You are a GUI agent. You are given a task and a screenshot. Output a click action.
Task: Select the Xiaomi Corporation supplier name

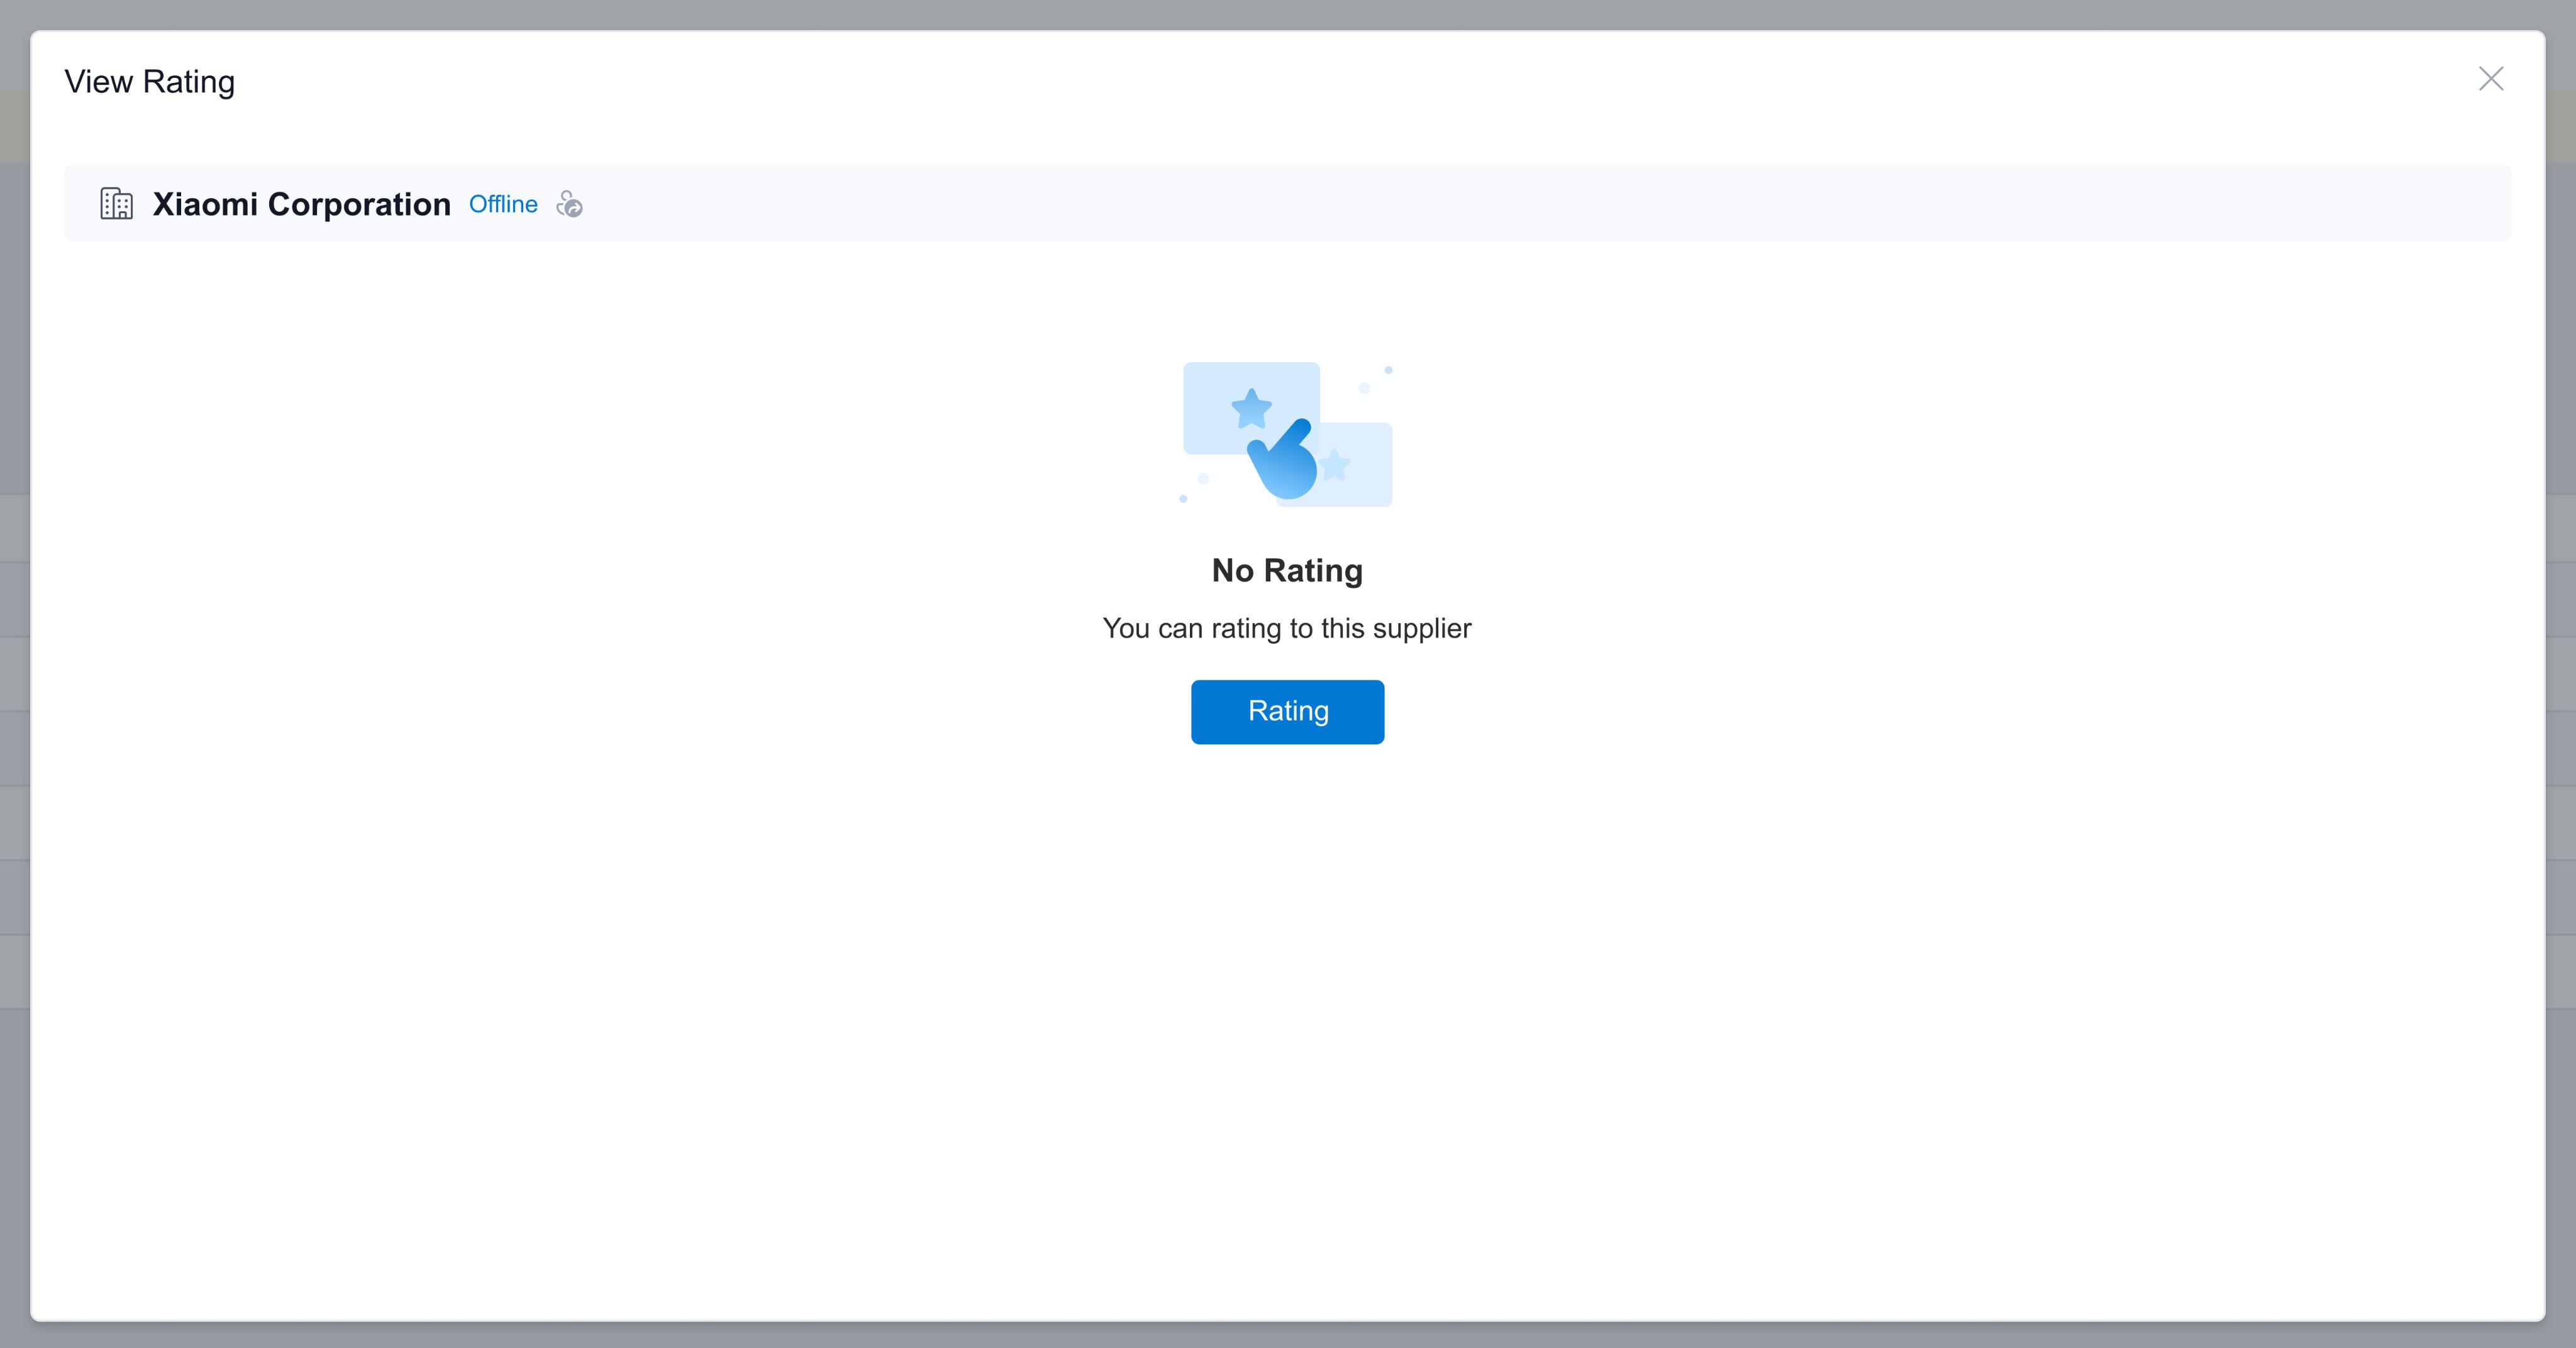pos(302,204)
